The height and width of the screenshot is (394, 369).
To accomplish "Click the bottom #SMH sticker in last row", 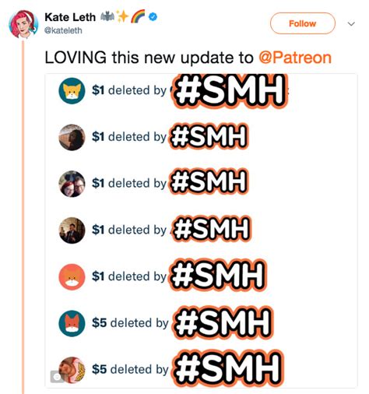I will 228,368.
